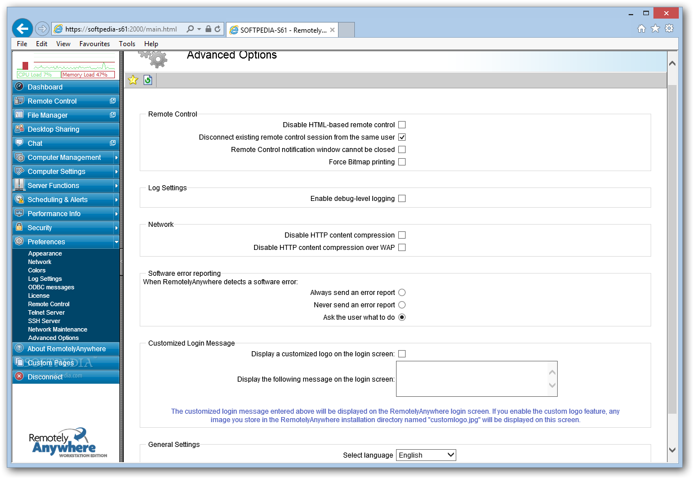Viewport: 694px width, 479px height.
Task: Check Disable HTTP content compression
Action: [402, 235]
